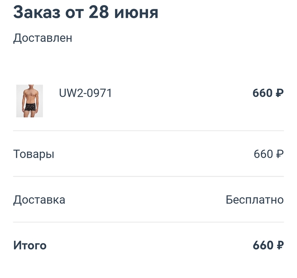Select the 'Заказ от 28 июня' heading
Image resolution: width=297 pixels, height=278 pixels.
(x=86, y=12)
